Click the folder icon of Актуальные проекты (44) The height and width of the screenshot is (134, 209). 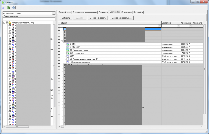10,23
